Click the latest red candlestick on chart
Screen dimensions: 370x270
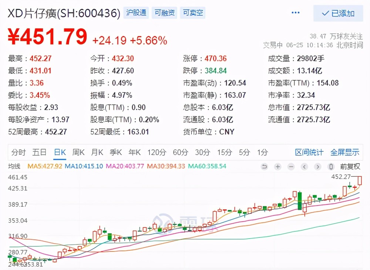(360, 180)
